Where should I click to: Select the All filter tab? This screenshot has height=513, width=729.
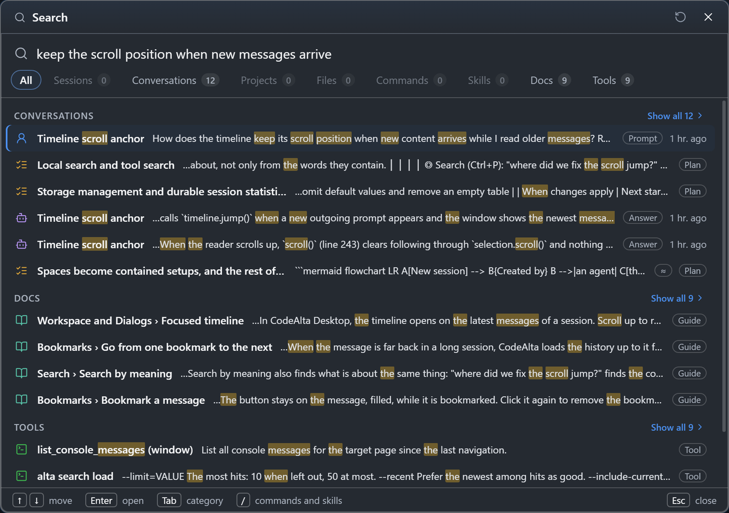point(26,81)
